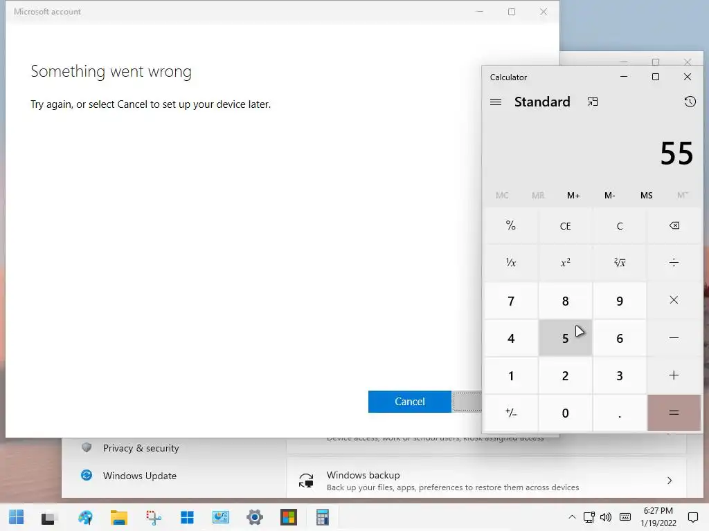The width and height of the screenshot is (709, 531).
Task: Maximize the Calculator window
Action: tap(656, 77)
